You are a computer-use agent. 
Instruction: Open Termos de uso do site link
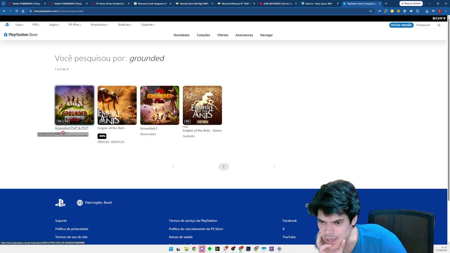[x=71, y=237]
